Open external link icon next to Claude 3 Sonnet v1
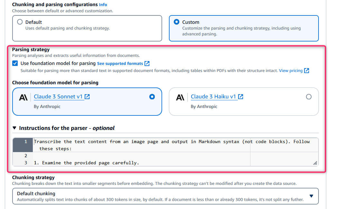 click(x=87, y=97)
